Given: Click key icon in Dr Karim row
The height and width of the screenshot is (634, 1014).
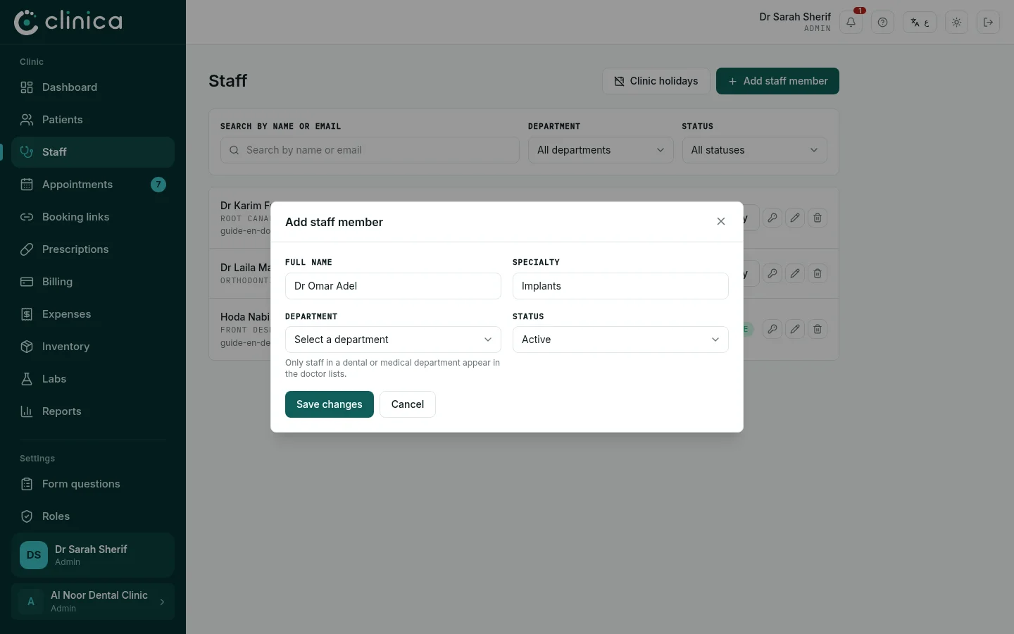Looking at the screenshot, I should point(772,218).
